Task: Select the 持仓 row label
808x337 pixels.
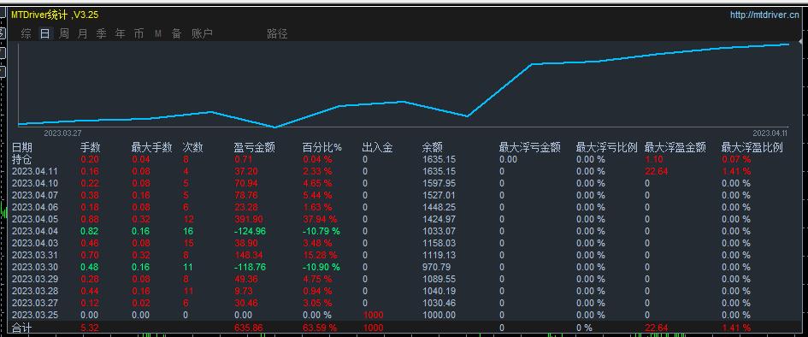Action: [22, 159]
